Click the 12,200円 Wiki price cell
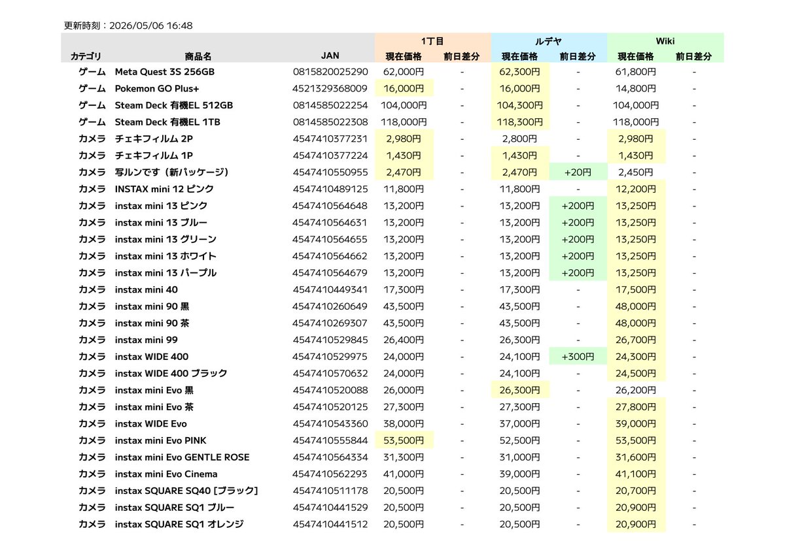This screenshot has width=785, height=554. pyautogui.click(x=636, y=189)
